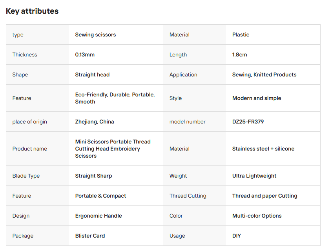Select the Eco-Friendly, Durable feature text
The height and width of the screenshot is (247, 321).
pos(115,98)
